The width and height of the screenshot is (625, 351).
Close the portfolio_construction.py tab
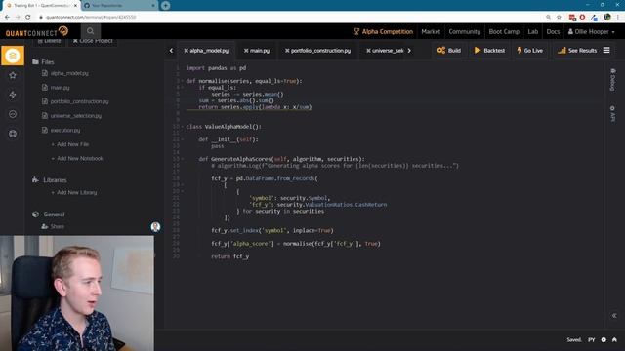pos(287,51)
